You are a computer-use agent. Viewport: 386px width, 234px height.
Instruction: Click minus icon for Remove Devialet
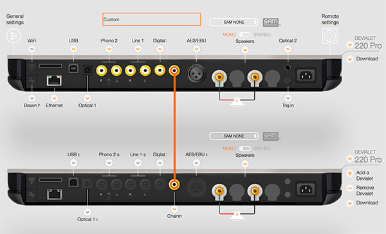350,188
